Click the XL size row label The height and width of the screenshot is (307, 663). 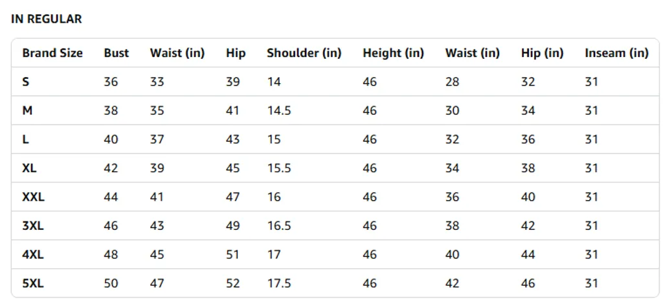click(29, 168)
